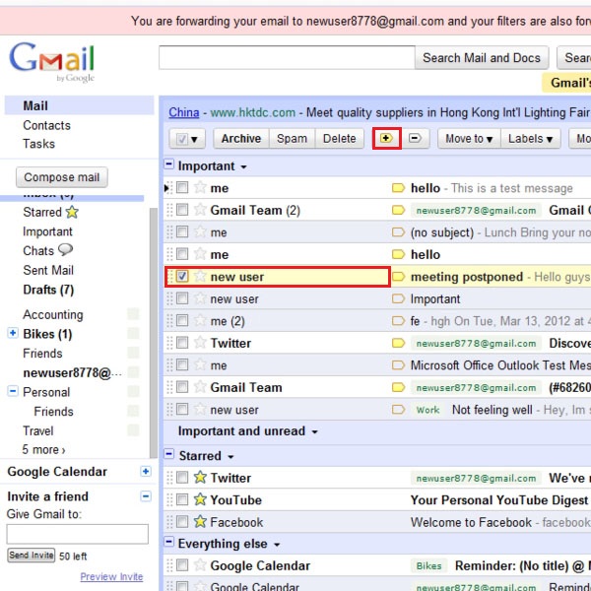Unstar the Facebook welcome email
This screenshot has height=591, width=591.
click(x=200, y=522)
